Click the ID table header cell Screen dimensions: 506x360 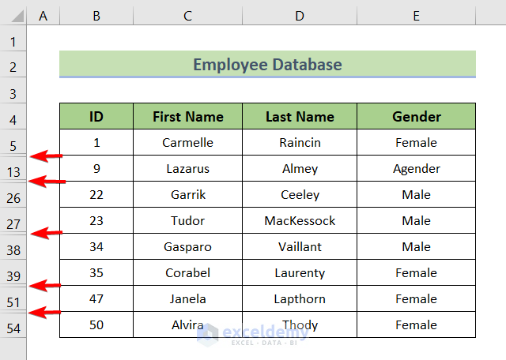96,117
